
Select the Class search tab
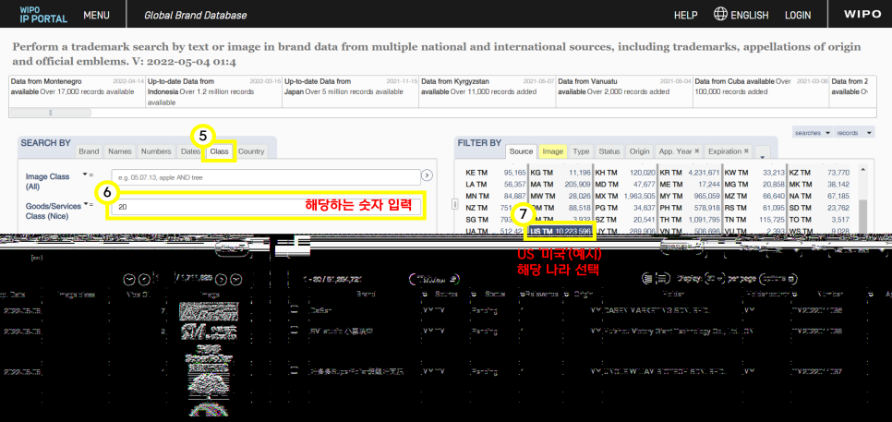tap(219, 151)
